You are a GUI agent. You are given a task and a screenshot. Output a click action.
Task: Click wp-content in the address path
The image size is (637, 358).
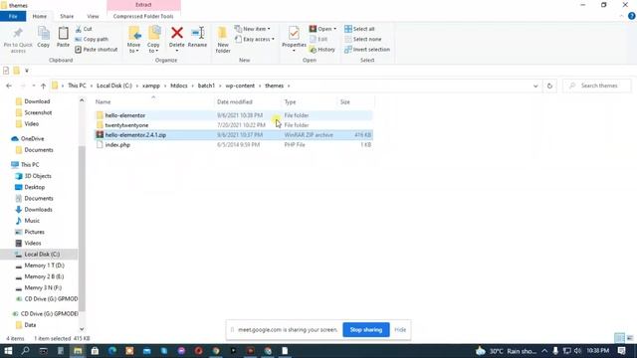pos(240,86)
